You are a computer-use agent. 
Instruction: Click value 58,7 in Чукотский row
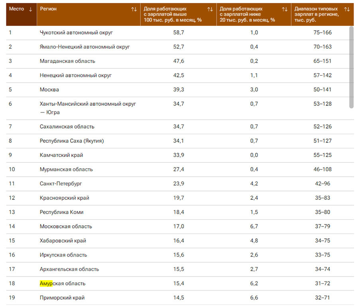point(179,32)
